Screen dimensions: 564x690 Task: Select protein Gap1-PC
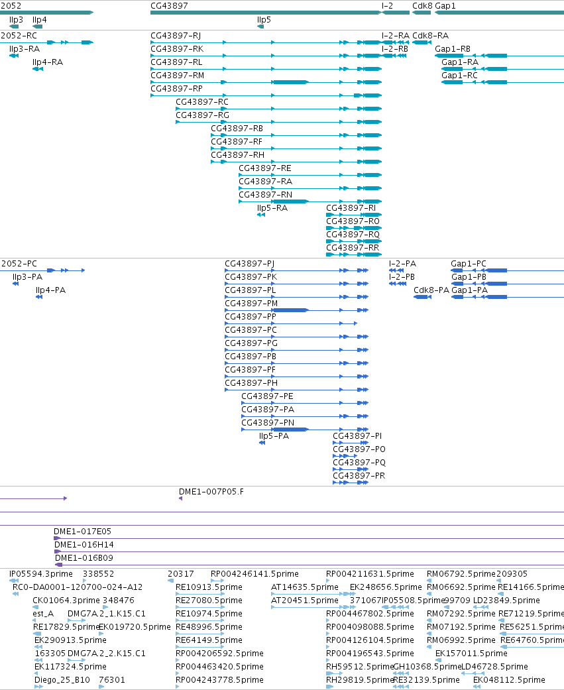(508, 270)
